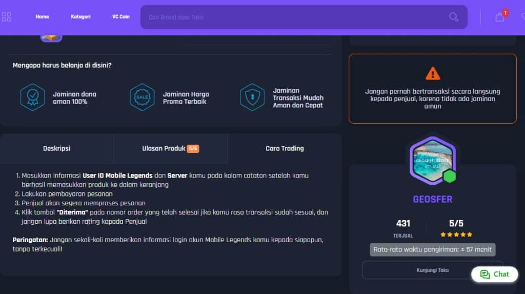Image resolution: width=525 pixels, height=294 pixels.
Task: Click the wishlist heart icon
Action: point(522,17)
